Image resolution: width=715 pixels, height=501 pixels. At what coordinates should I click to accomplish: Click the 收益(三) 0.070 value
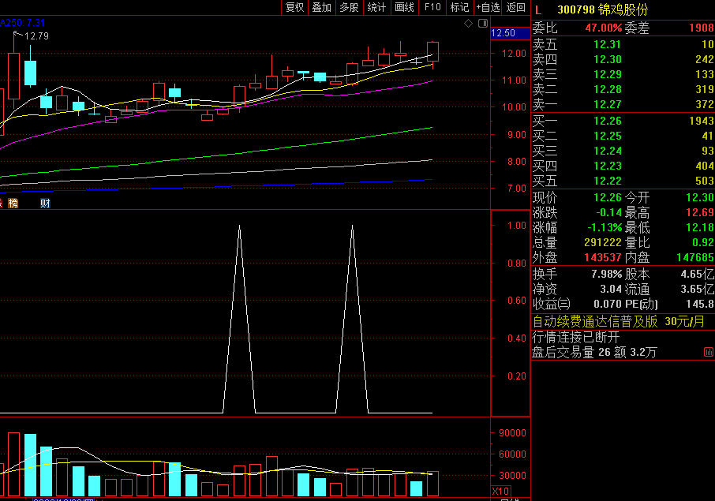pos(608,304)
